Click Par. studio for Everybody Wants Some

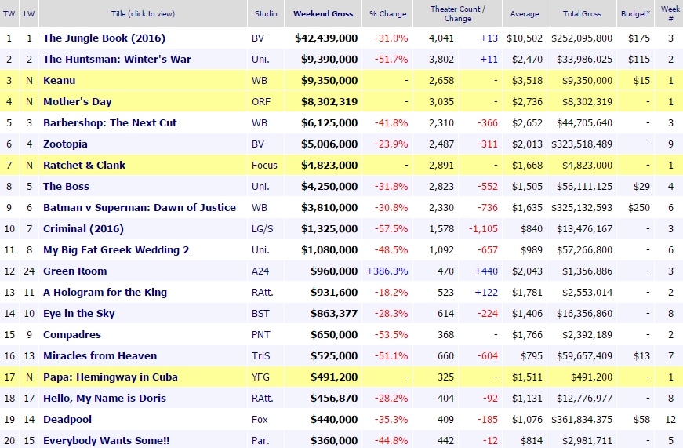pos(260,441)
